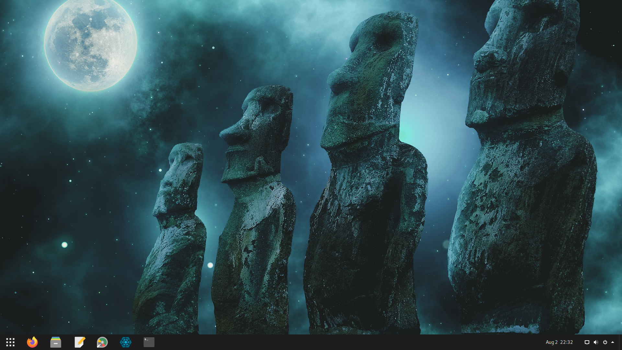
Task: Expand the system tray arrow
Action: tap(613, 342)
